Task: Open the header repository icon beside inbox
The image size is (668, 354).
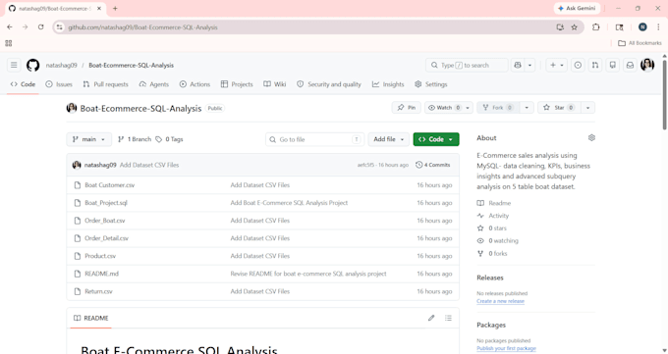Action: pos(613,65)
